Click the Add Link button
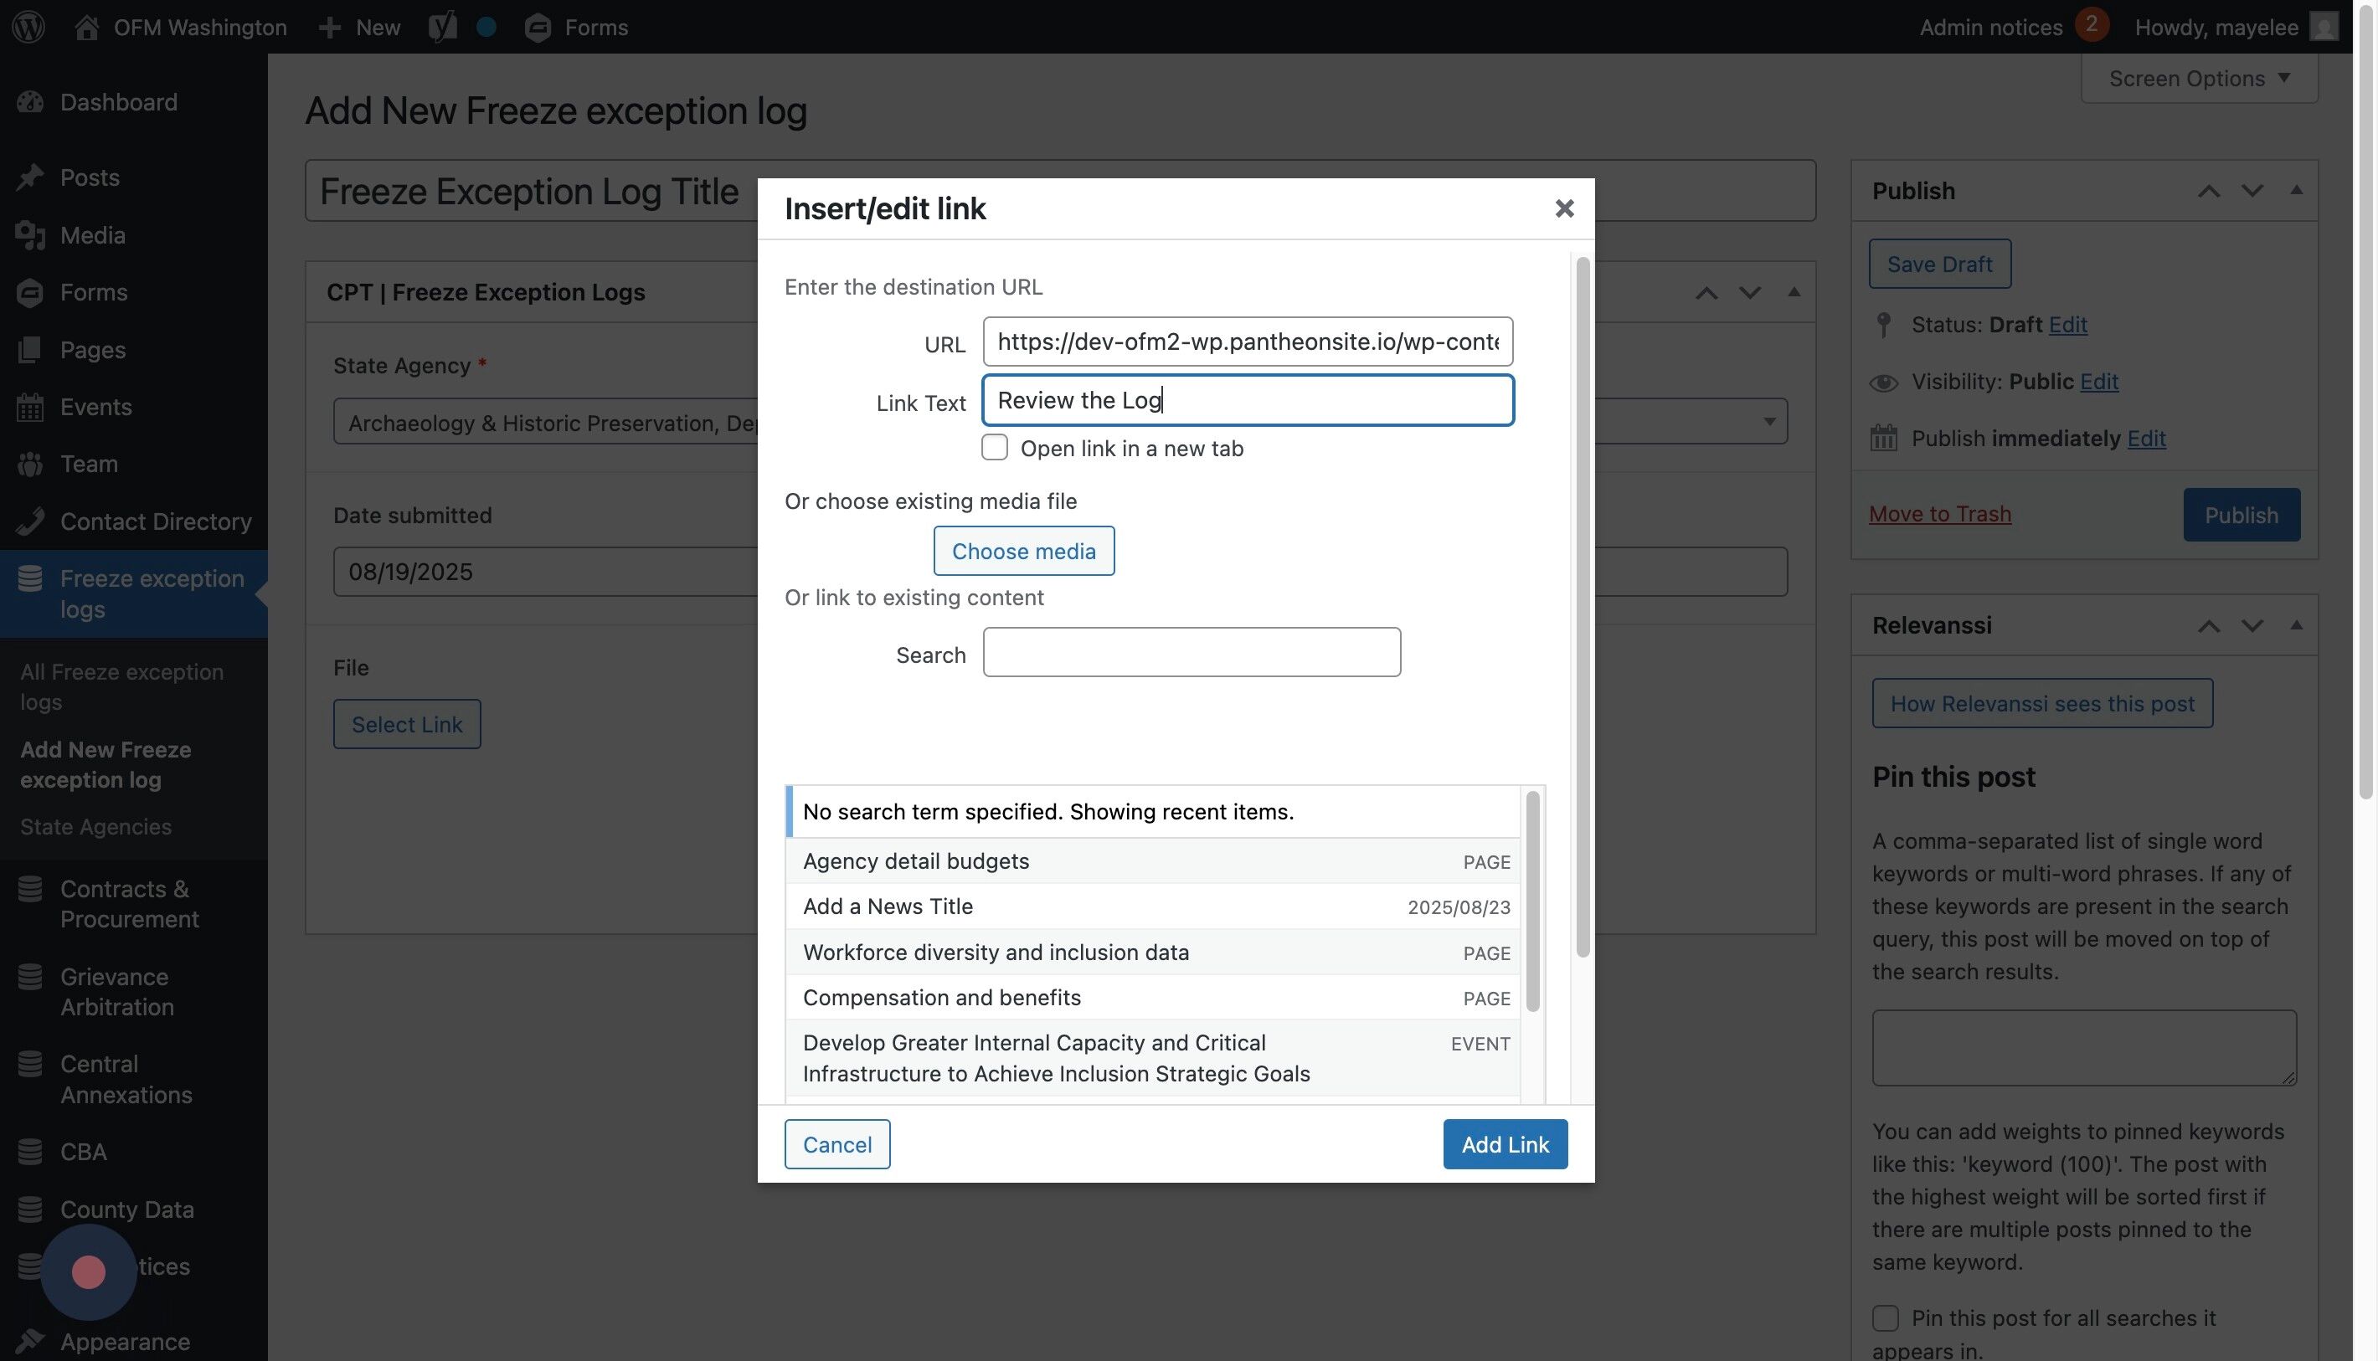The image size is (2378, 1361). (1505, 1144)
